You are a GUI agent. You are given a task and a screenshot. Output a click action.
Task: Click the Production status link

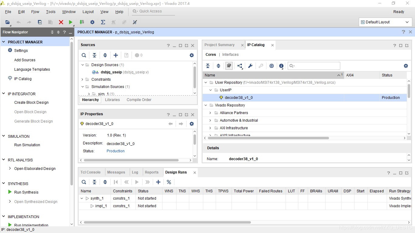tap(115, 151)
